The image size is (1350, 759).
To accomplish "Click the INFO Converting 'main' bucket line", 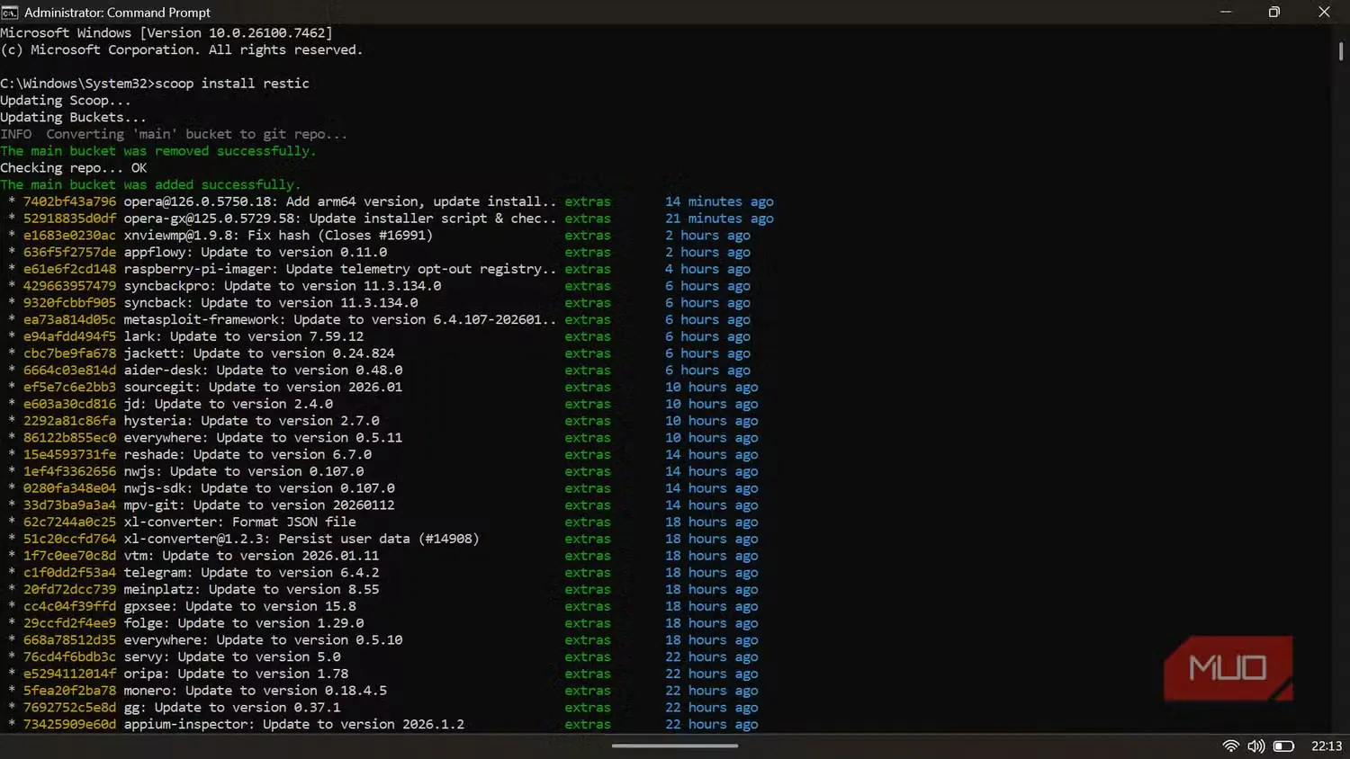I will tap(174, 134).
